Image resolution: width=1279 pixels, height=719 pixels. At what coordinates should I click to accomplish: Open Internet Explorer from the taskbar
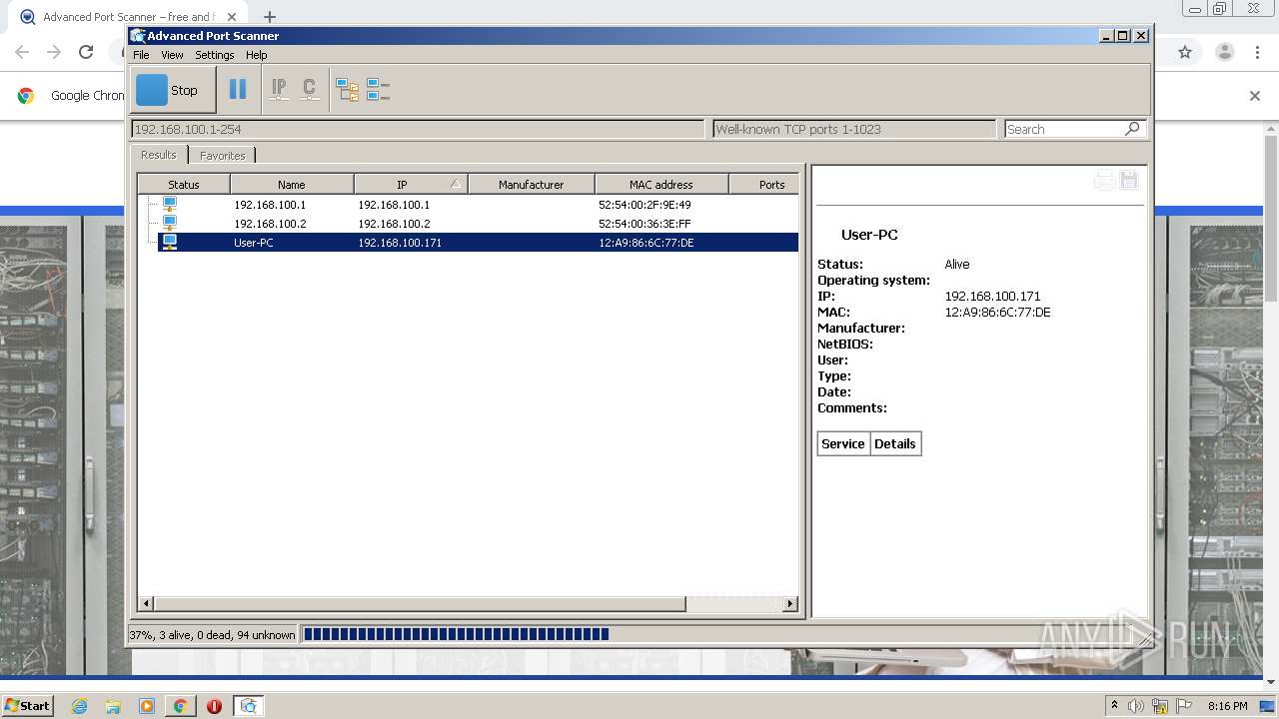pos(79,706)
